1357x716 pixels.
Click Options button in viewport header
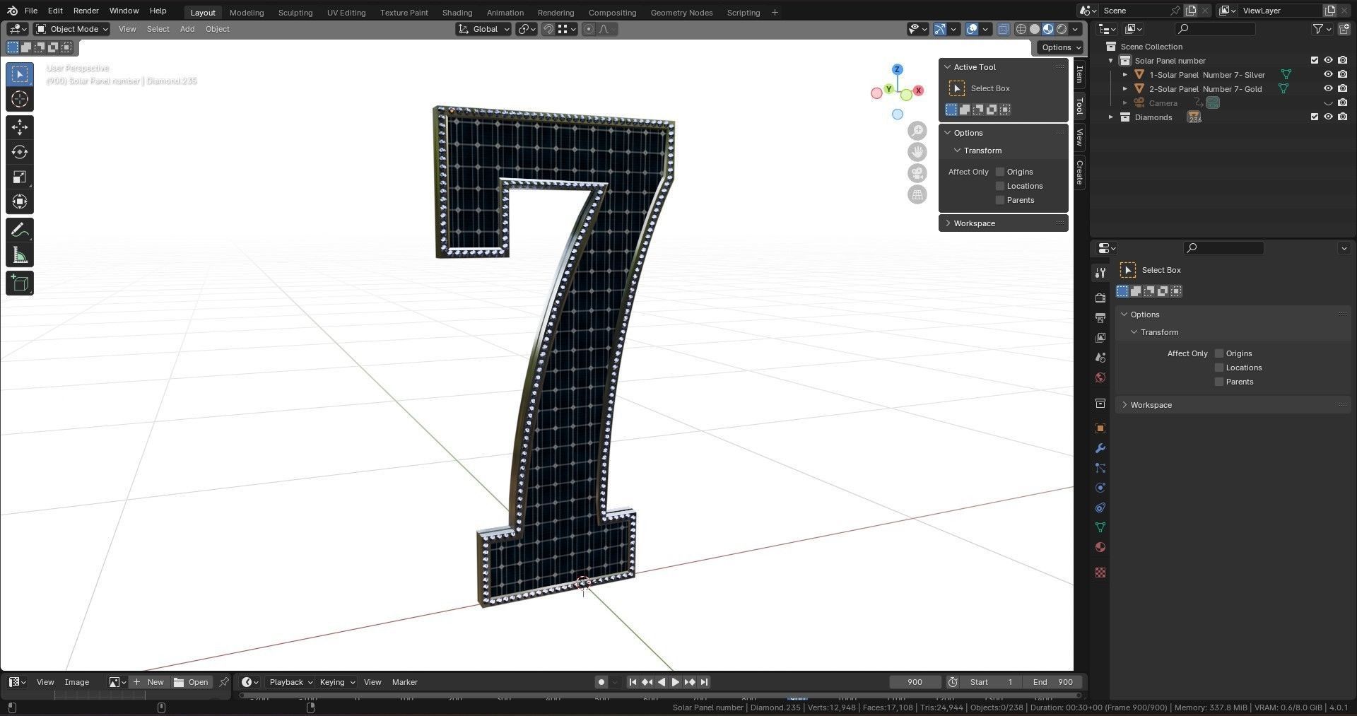(x=1060, y=47)
